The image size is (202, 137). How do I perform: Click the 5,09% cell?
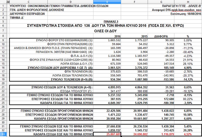pos(188,40)
